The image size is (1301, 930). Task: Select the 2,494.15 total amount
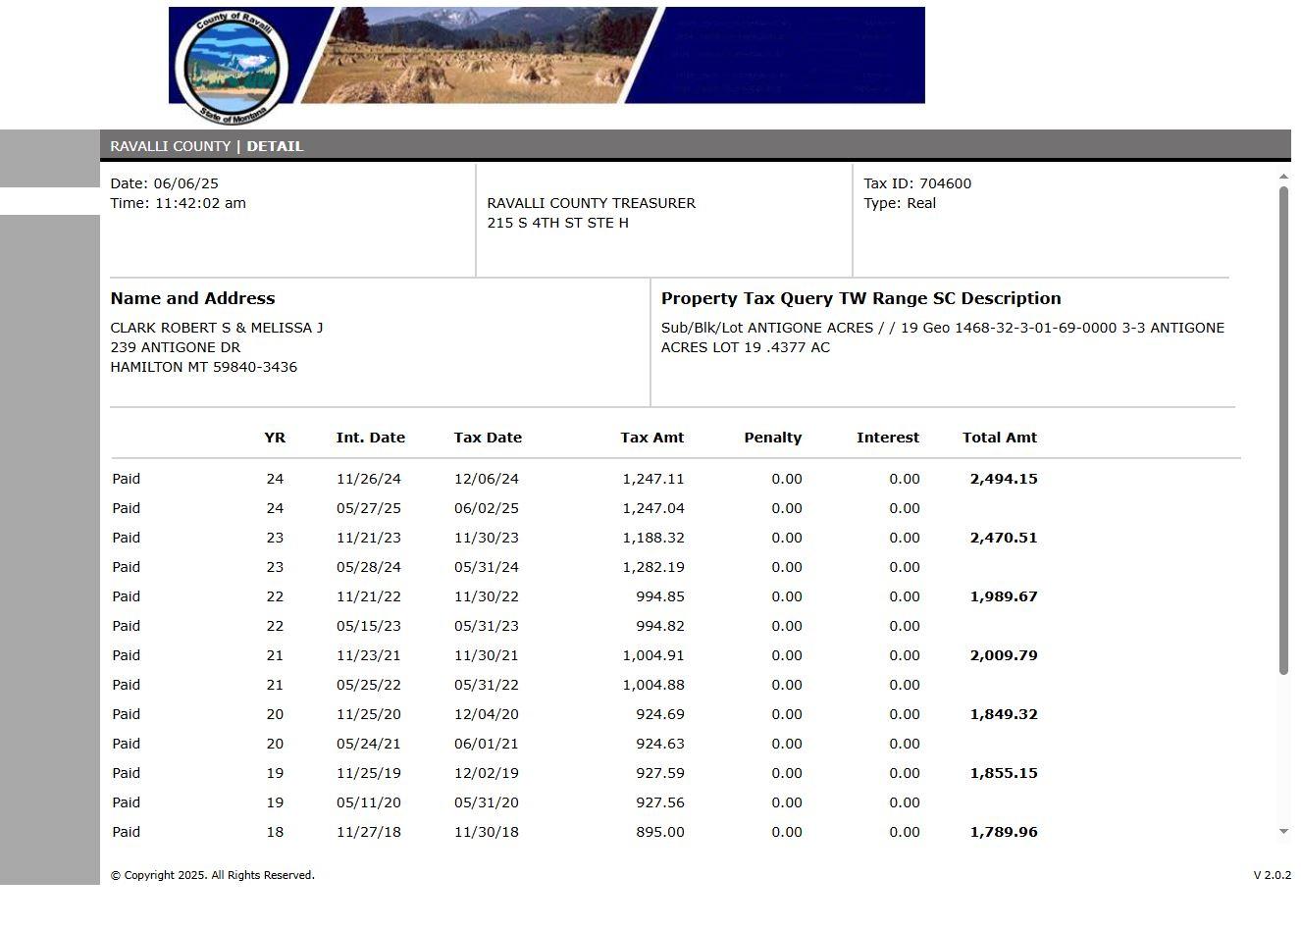tap(1003, 479)
